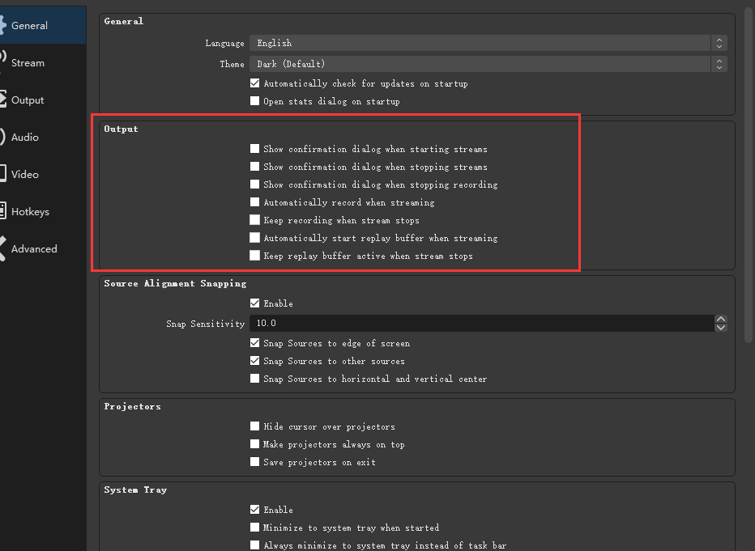Click the 'System Tray' group heading

[x=135, y=490]
